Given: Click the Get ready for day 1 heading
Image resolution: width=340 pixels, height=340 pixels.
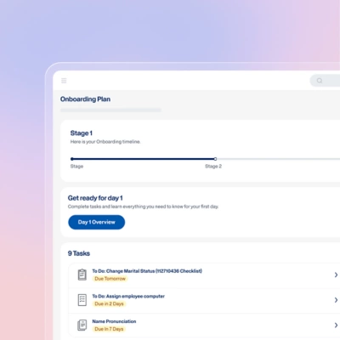Looking at the screenshot, I should coord(95,198).
